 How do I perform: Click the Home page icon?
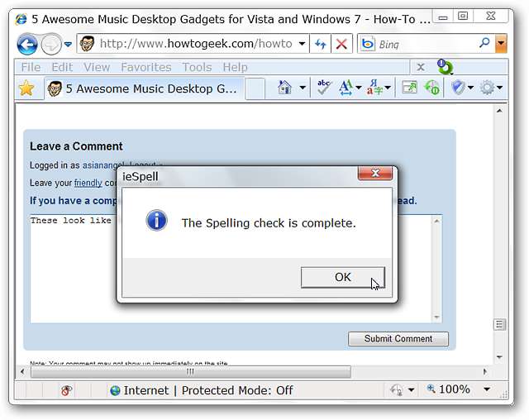[285, 88]
